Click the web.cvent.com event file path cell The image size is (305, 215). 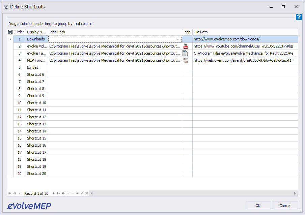tap(245, 60)
